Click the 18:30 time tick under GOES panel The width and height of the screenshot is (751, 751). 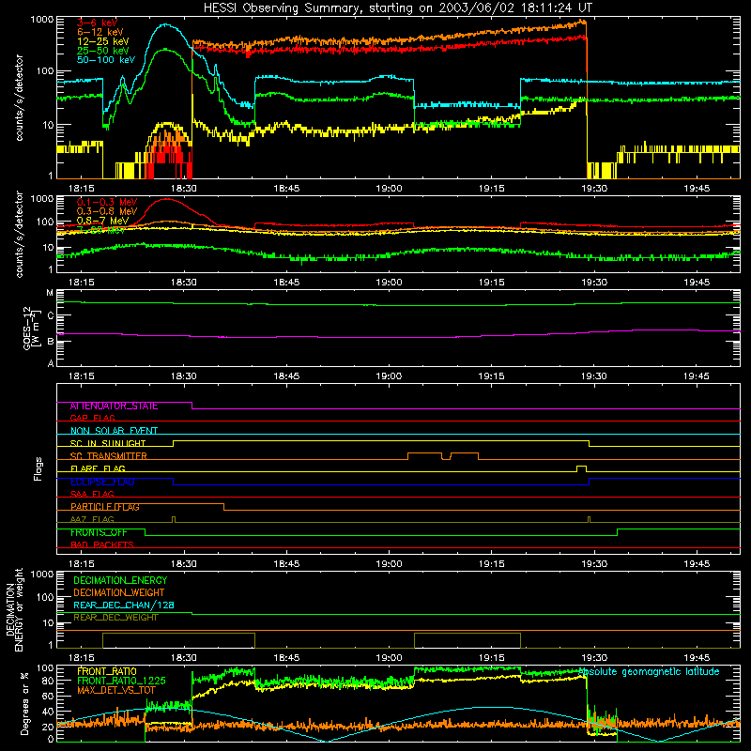click(184, 376)
